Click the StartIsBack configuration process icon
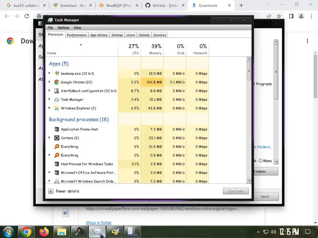 tap(57, 91)
